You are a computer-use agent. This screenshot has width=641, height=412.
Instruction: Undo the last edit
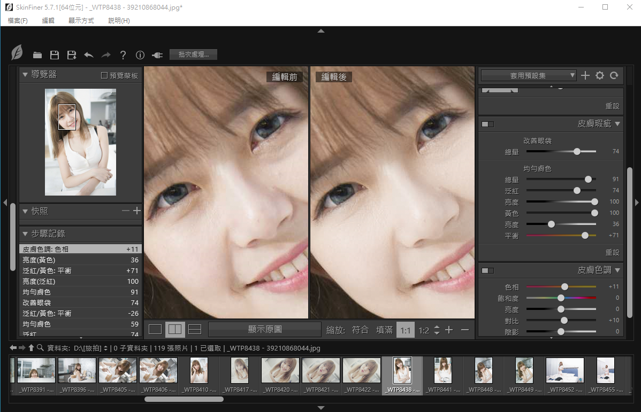[89, 55]
